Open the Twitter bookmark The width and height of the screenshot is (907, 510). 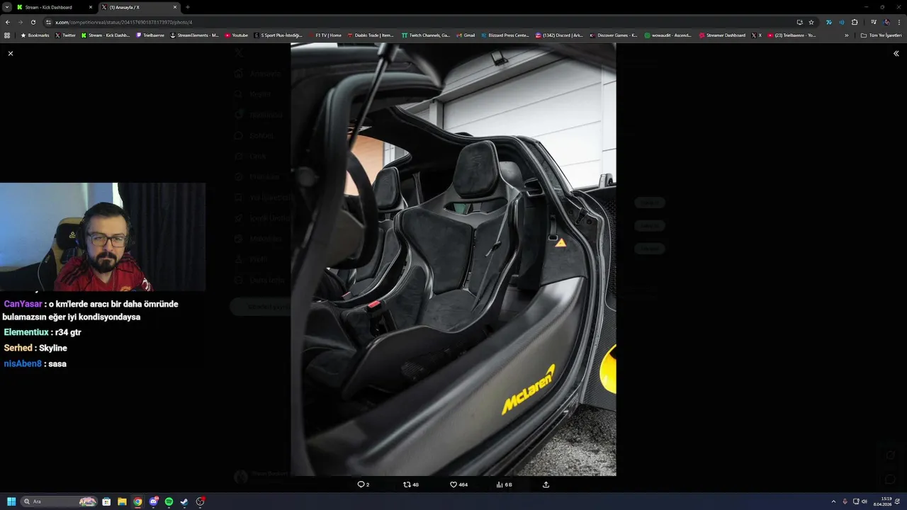[x=65, y=35]
